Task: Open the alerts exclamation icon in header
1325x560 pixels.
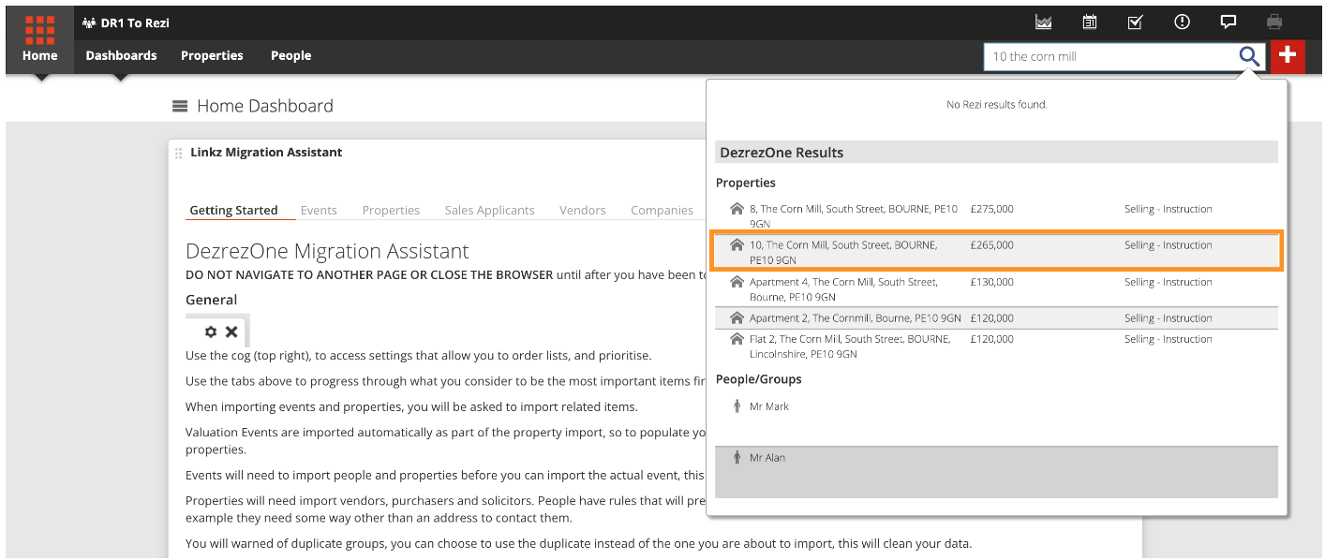Action: (1182, 22)
